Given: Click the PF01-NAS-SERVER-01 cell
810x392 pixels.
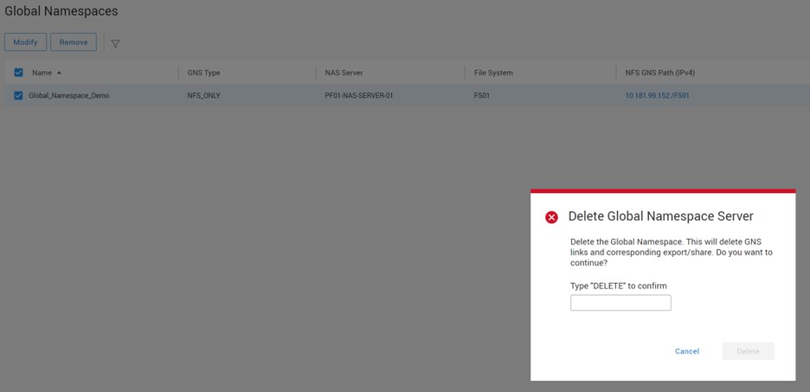Looking at the screenshot, I should tap(359, 95).
